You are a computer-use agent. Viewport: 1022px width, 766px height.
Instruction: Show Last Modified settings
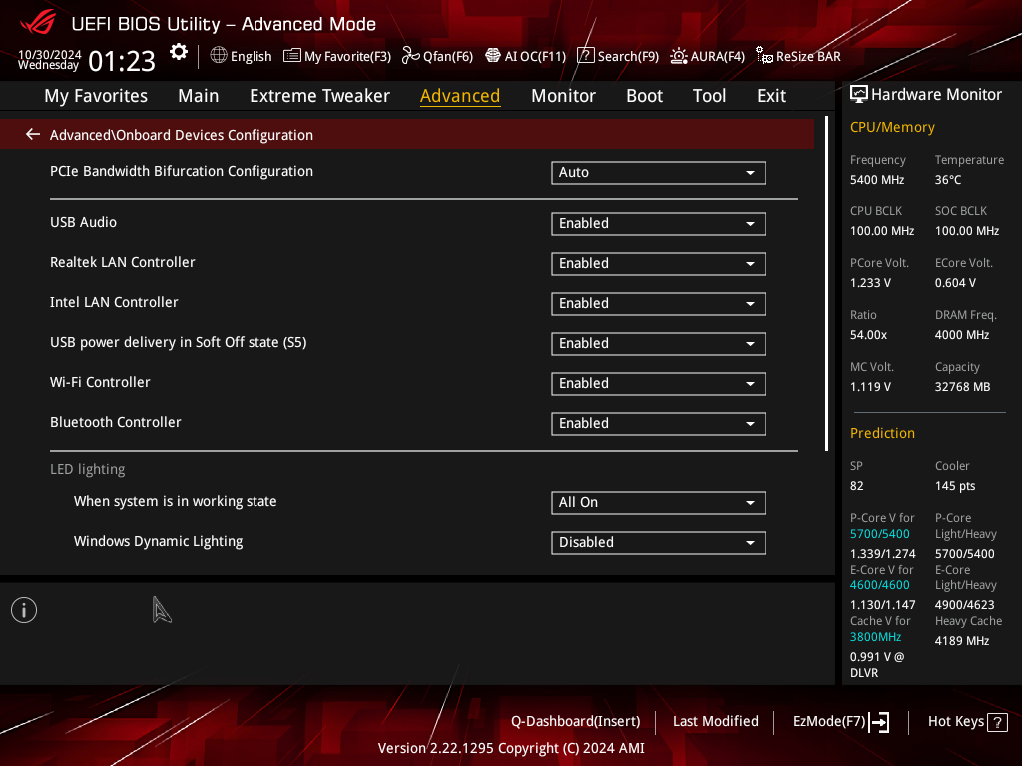tap(715, 722)
